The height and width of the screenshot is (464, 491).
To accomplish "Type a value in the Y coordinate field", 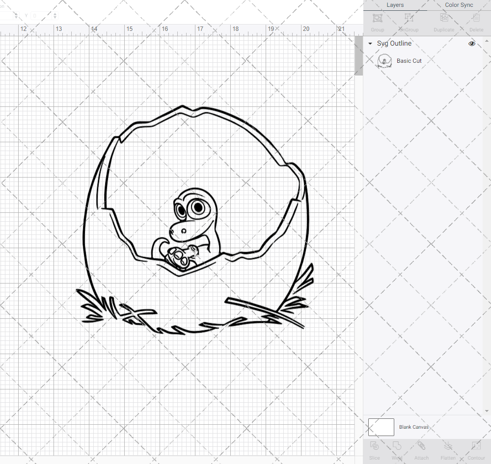I will coord(42,16).
